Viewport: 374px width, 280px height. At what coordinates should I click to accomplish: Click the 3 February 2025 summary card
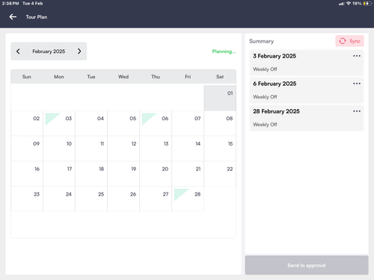[307, 63]
